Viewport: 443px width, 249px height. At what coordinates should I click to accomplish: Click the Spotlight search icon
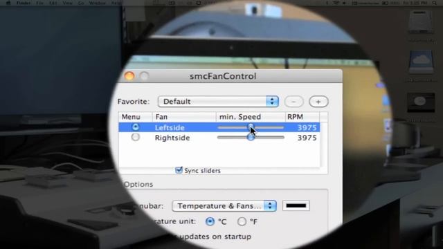[435, 3]
